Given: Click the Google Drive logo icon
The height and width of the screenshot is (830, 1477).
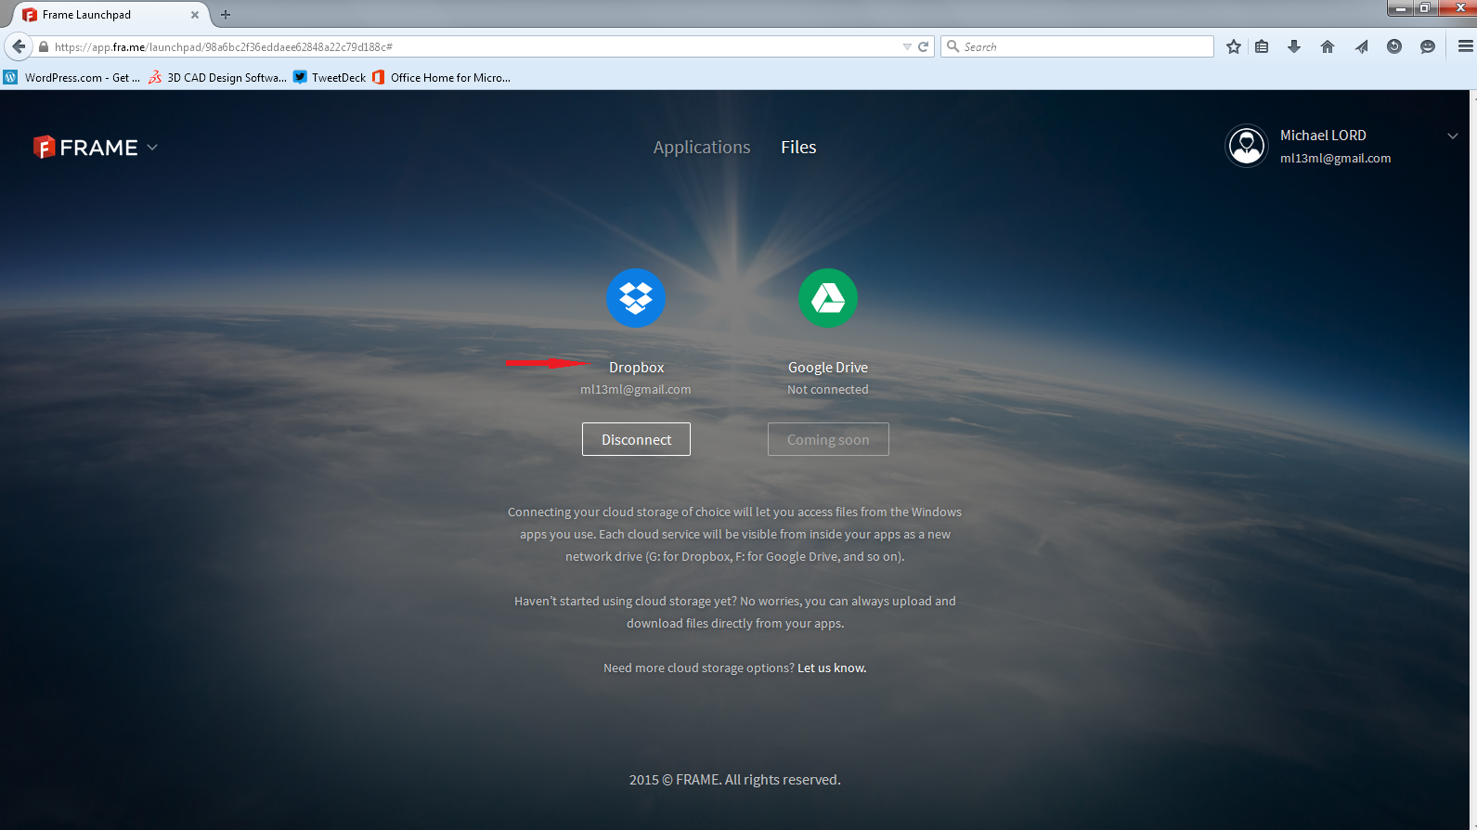Looking at the screenshot, I should click(827, 298).
